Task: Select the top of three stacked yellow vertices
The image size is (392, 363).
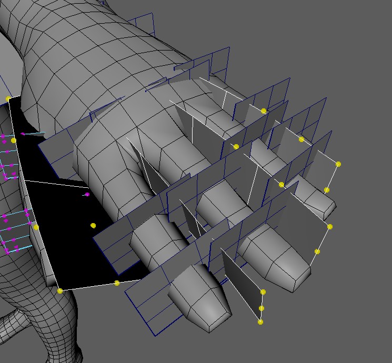Action: point(263,292)
